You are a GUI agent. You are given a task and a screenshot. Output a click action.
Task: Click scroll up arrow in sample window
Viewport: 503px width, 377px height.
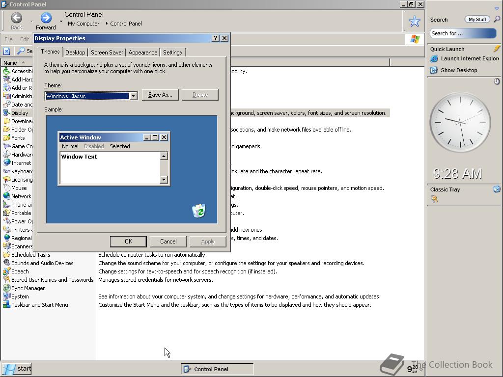click(164, 156)
